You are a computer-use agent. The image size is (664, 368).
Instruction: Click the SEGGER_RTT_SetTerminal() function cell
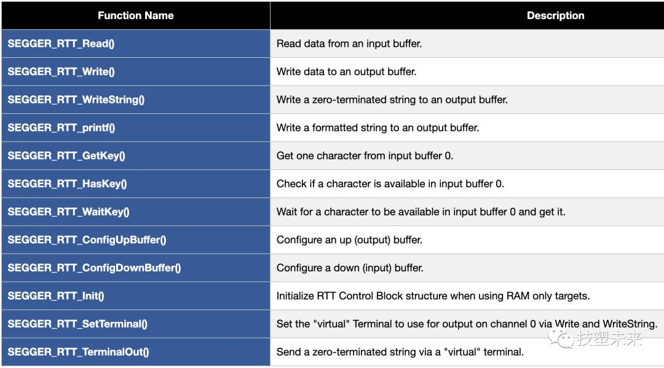coord(136,324)
